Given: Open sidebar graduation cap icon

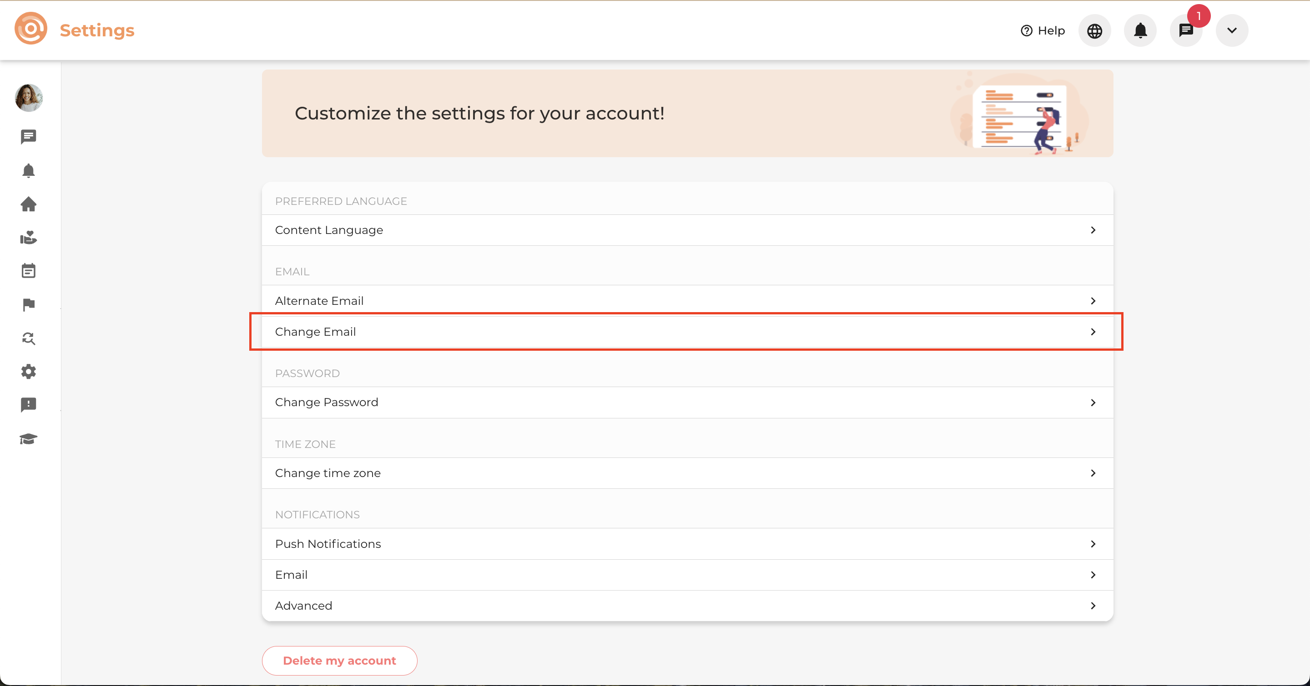Looking at the screenshot, I should pyautogui.click(x=29, y=439).
